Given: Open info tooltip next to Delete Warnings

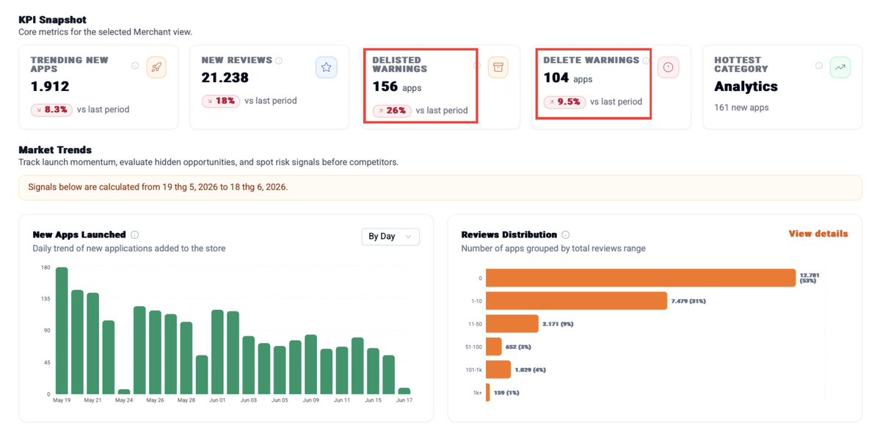Looking at the screenshot, I should (x=646, y=61).
